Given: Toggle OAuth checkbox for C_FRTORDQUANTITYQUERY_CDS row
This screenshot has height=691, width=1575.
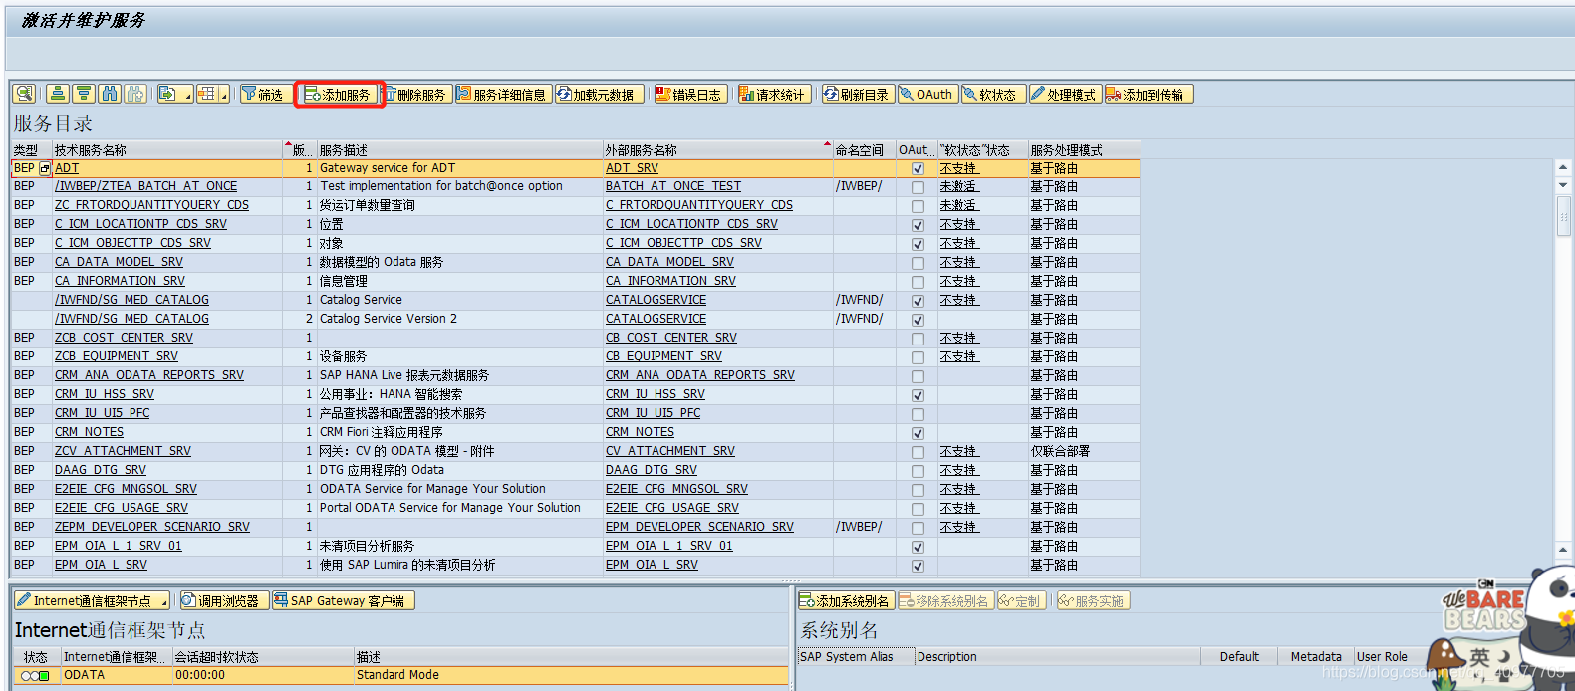Looking at the screenshot, I should click(x=918, y=206).
